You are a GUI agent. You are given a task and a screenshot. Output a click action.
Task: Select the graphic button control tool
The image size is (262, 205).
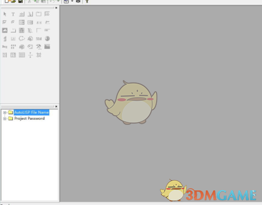(x=30, y=14)
